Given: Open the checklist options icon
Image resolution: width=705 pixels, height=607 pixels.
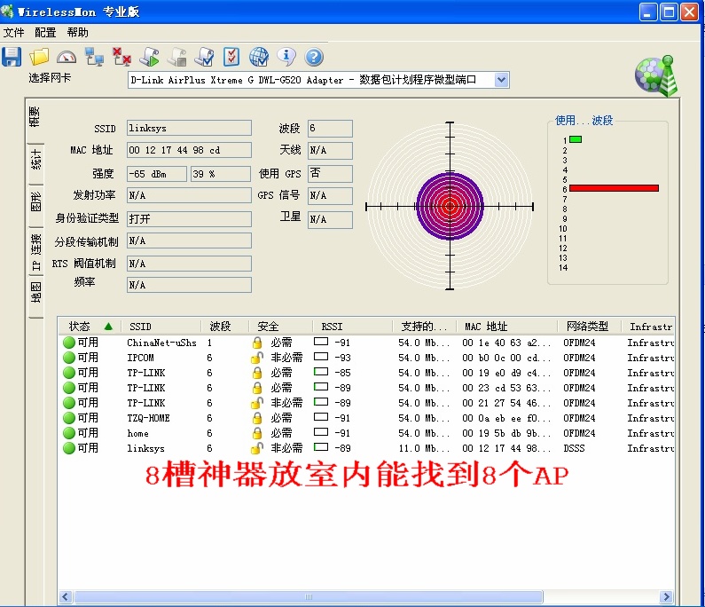Looking at the screenshot, I should (x=231, y=57).
